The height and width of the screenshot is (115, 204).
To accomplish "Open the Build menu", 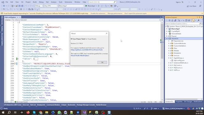I will pyautogui.click(x=35, y=2).
